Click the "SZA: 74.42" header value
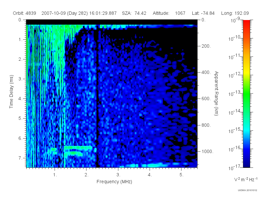The height and width of the screenshot is (197, 263). click(x=134, y=13)
